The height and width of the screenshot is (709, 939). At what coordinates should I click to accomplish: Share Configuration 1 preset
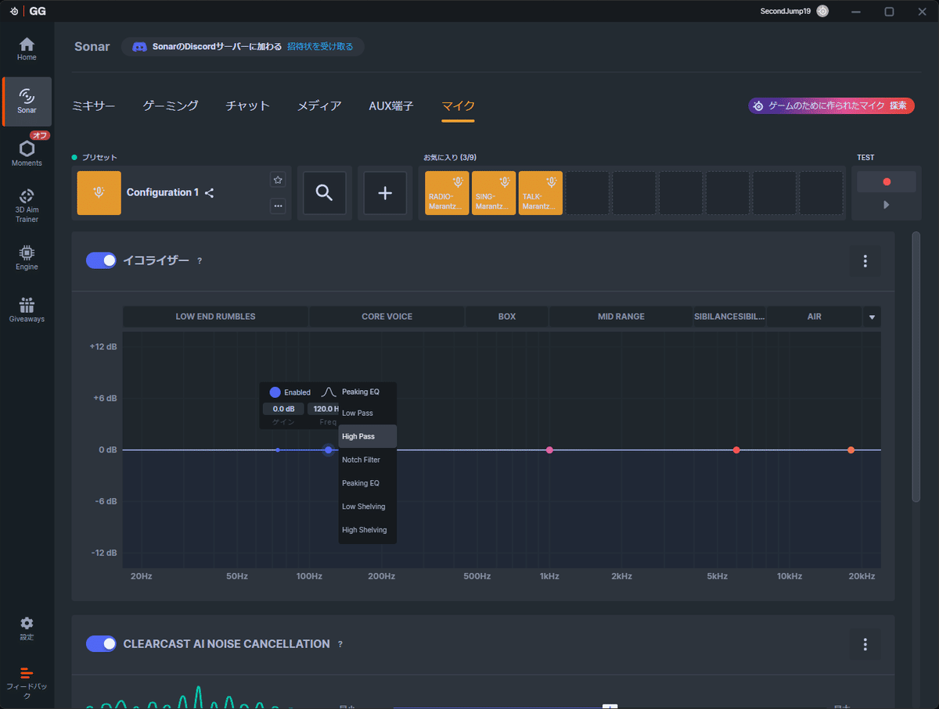click(x=210, y=193)
